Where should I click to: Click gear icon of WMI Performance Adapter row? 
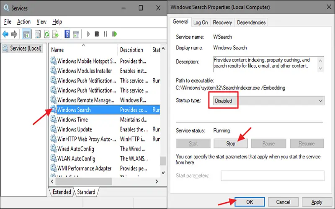click(54, 168)
